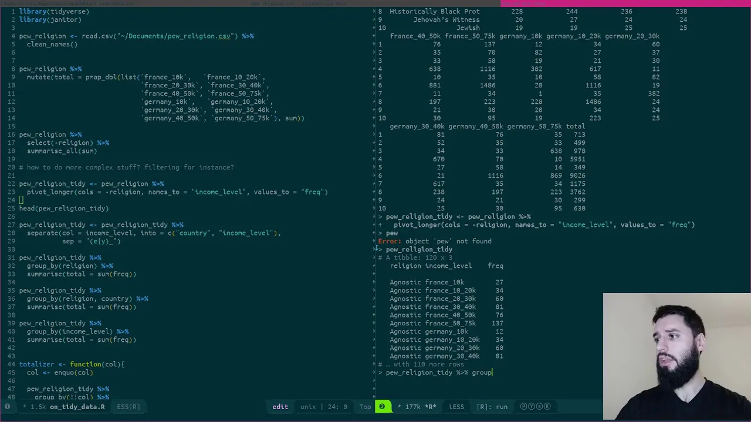
Task: Click the '* 177k *R*' buffer indicator
Action: (x=417, y=407)
